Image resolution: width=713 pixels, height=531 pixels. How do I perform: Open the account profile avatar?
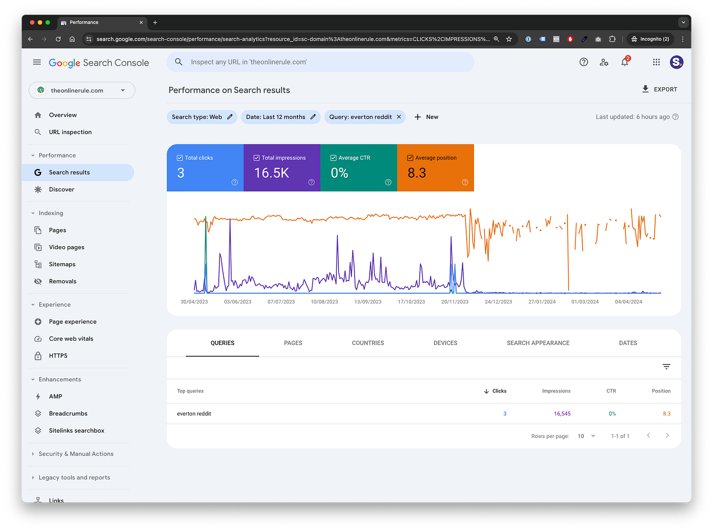(676, 62)
